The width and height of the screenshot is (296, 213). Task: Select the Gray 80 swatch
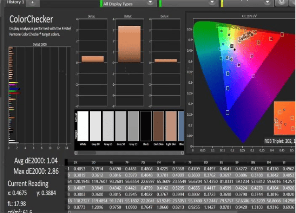[96, 126]
